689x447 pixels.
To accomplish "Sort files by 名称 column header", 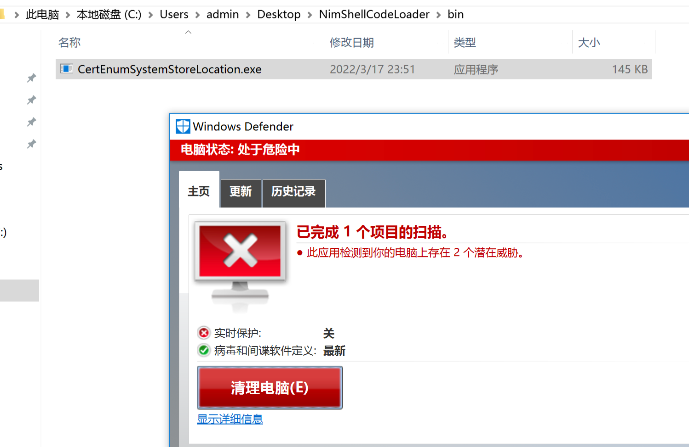I will pos(69,43).
